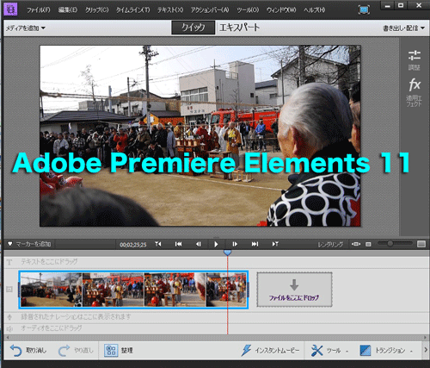Step forward one frame
Screen dimensions: 430x368
point(235,244)
